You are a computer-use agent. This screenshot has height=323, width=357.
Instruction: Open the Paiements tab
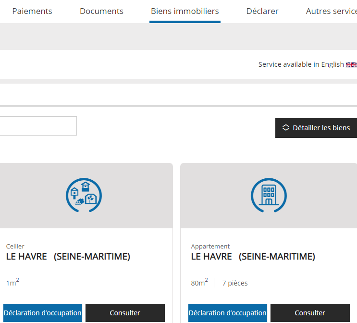[32, 11]
